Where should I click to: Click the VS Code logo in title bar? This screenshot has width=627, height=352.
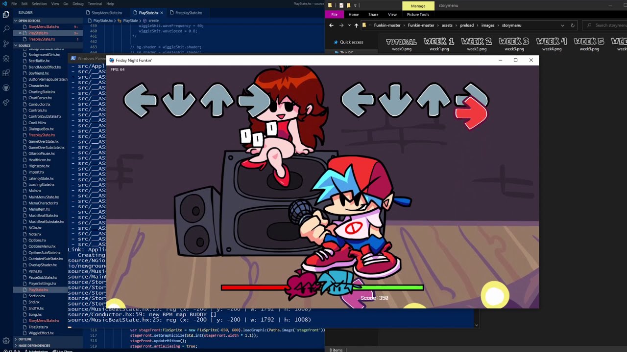click(x=4, y=3)
